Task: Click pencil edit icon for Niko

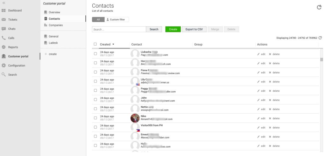Action: pos(259,118)
